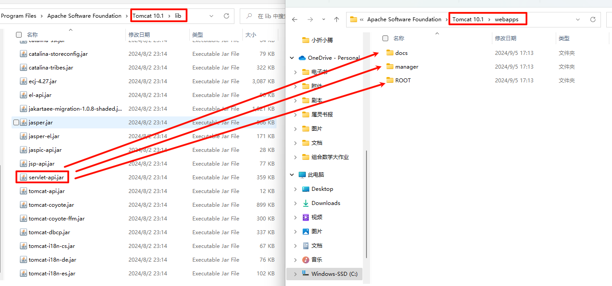The image size is (612, 286).
Task: Click the ROOT folder icon in webapps
Action: pyautogui.click(x=390, y=80)
